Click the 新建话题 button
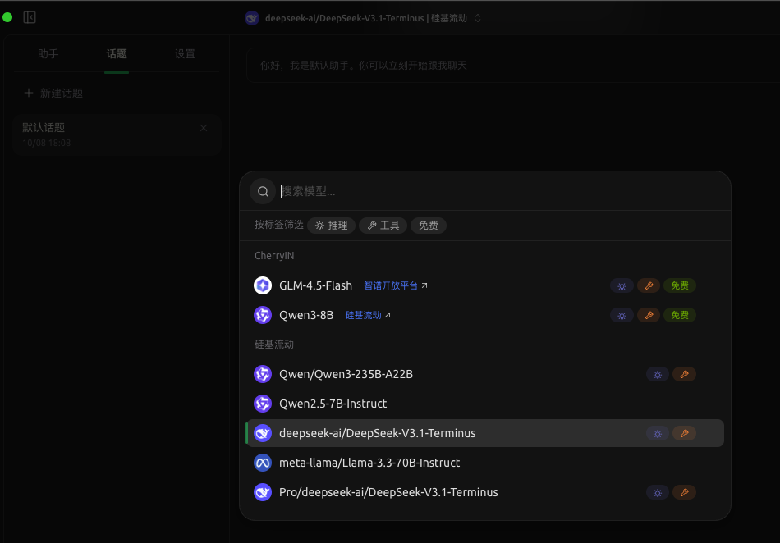 click(53, 93)
